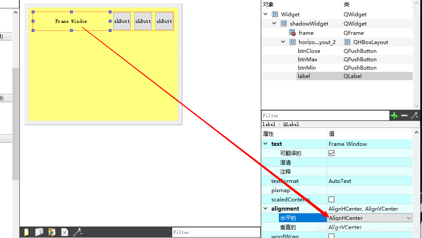422x238 pixels.
Task: Click the left panel scroll up arrow
Action: [15, 12]
